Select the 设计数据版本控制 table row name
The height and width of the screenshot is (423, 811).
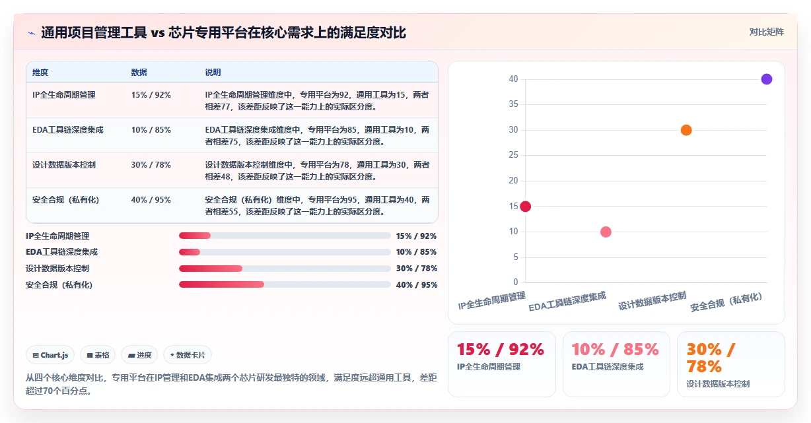(x=64, y=165)
